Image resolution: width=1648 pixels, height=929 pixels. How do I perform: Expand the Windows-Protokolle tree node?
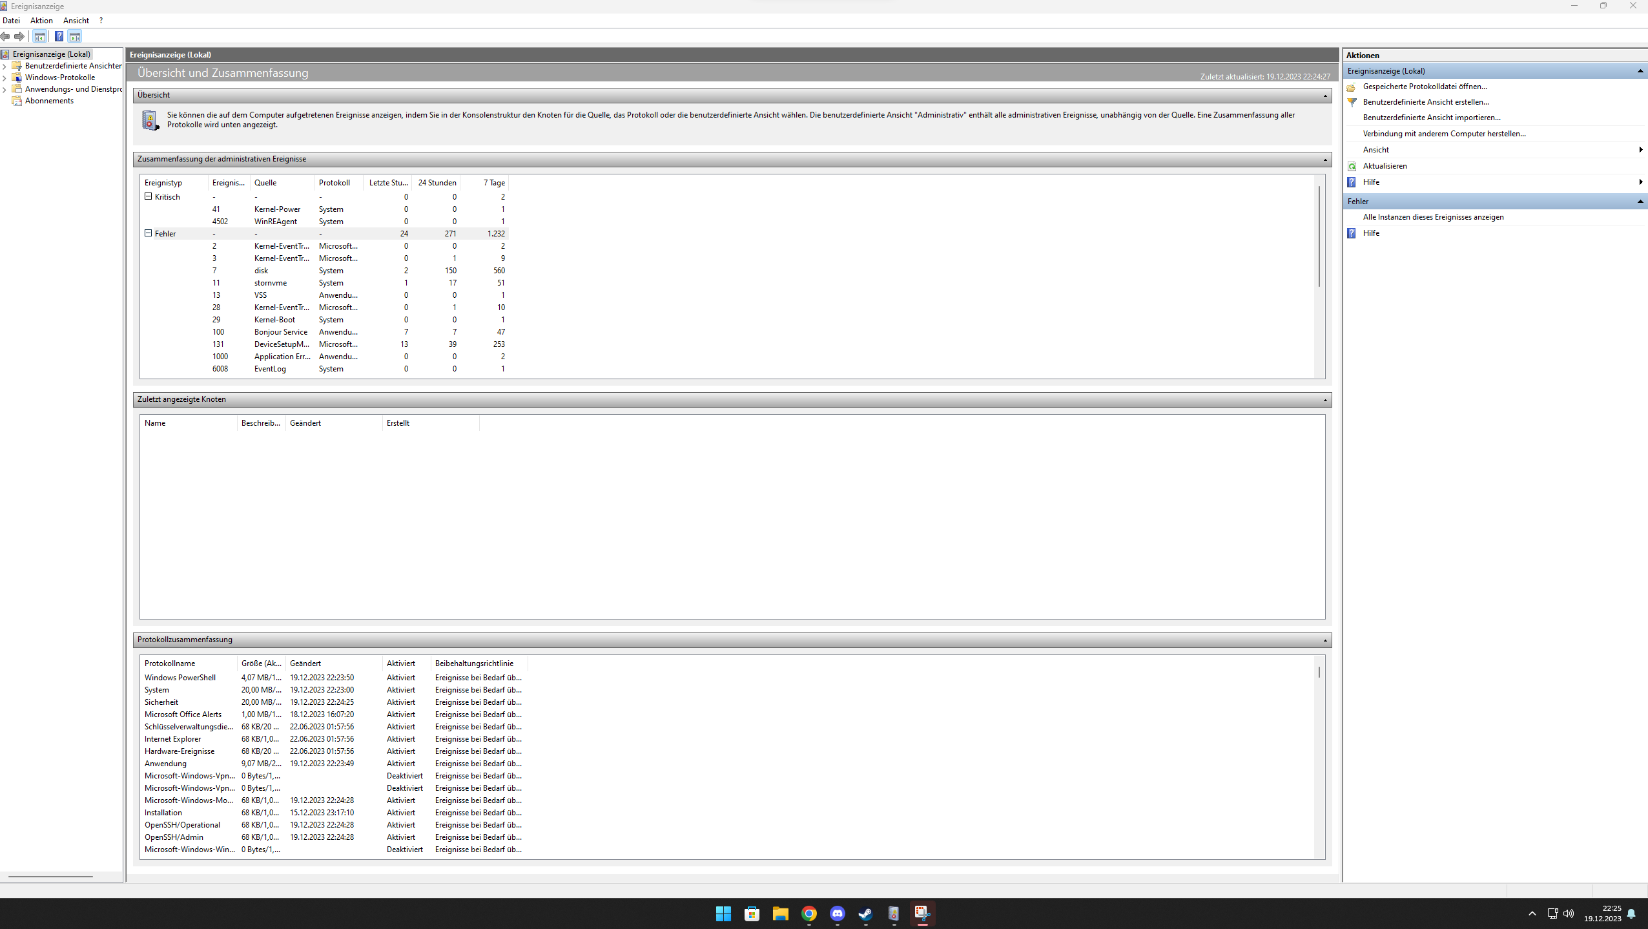coord(5,78)
